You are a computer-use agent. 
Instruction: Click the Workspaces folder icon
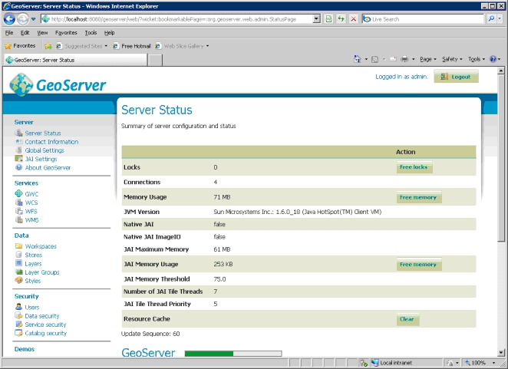pyautogui.click(x=18, y=246)
